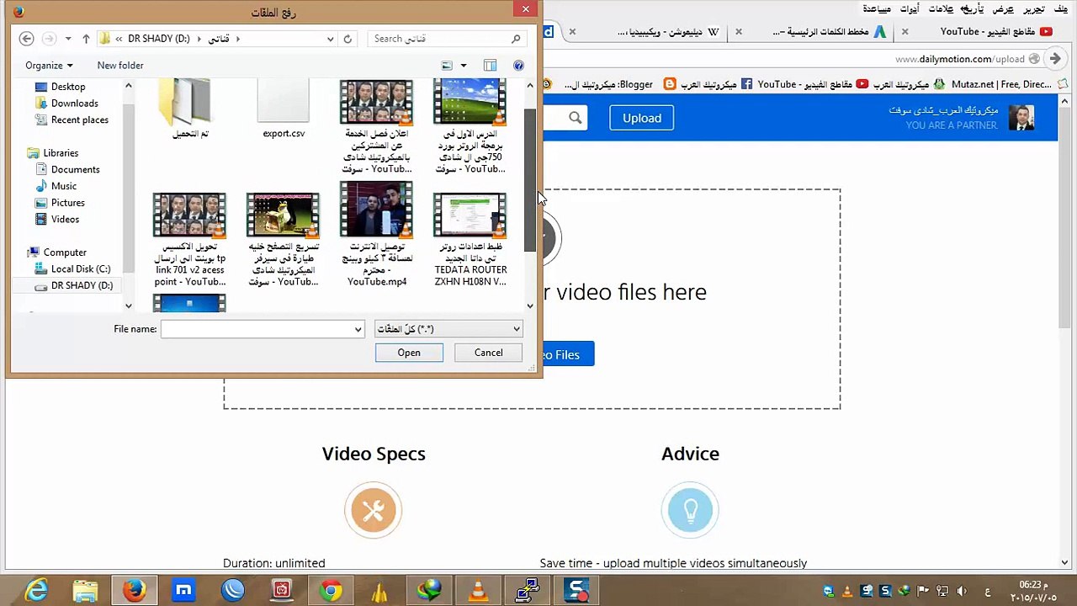Select Pictures library
The image size is (1077, 606).
(x=60, y=203)
